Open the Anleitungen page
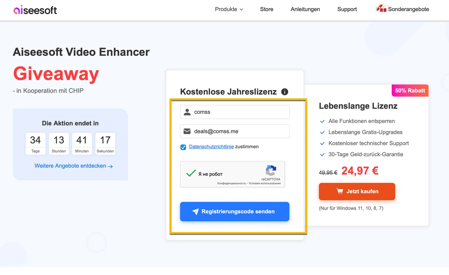This screenshot has width=449, height=275. 305,9
